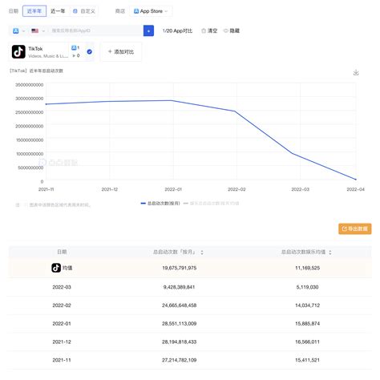Click the blue plus add button
The image size is (380, 380).
(148, 30)
